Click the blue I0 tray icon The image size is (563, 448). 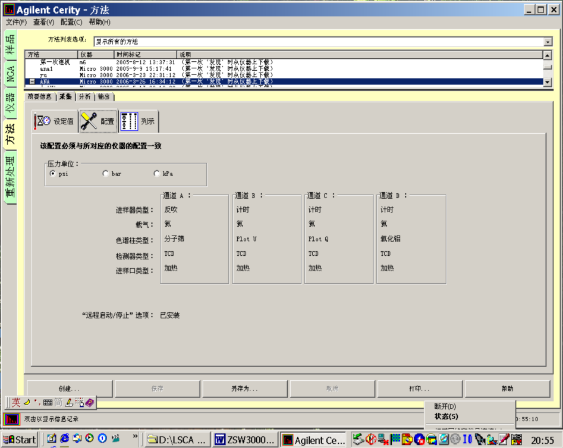coord(467,439)
